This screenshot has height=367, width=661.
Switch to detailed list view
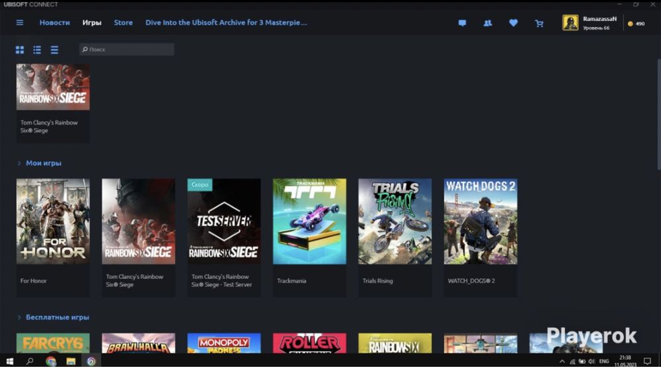(x=37, y=50)
